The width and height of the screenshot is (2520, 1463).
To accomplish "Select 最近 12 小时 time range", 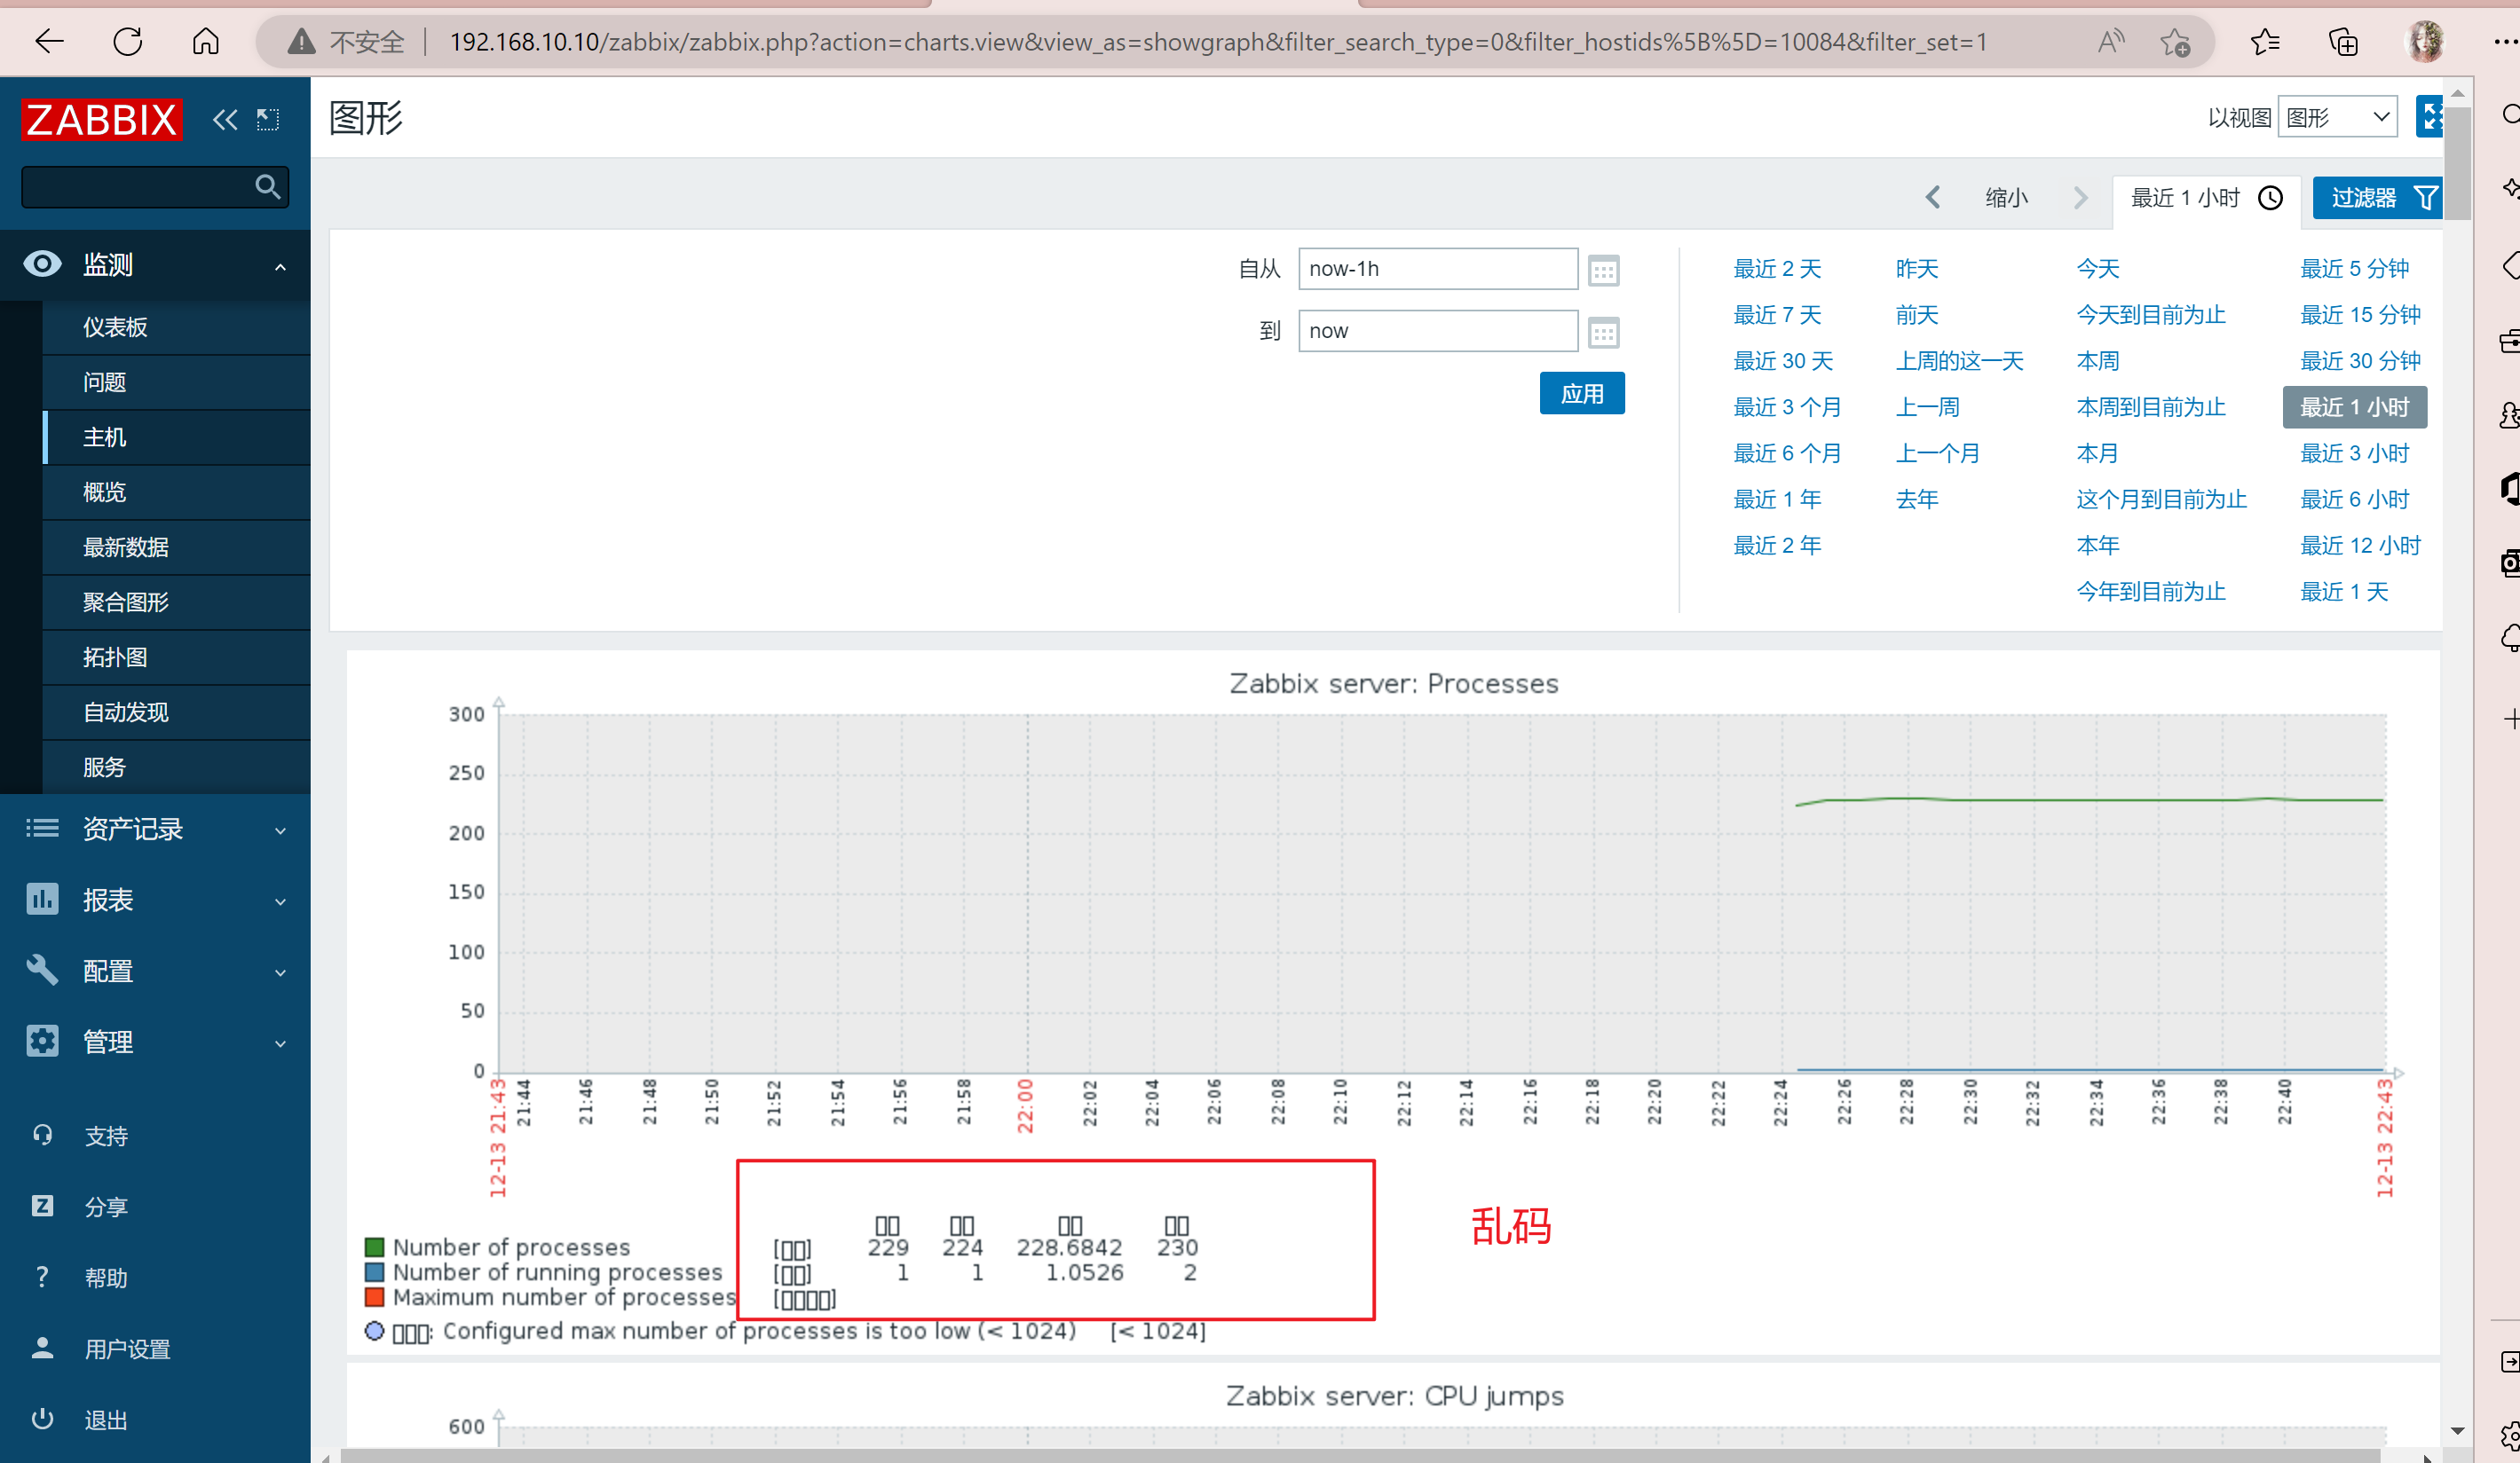I will [x=2360, y=546].
